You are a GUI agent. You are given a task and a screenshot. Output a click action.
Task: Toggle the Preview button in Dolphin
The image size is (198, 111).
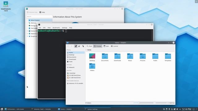pyautogui.click(x=98, y=46)
